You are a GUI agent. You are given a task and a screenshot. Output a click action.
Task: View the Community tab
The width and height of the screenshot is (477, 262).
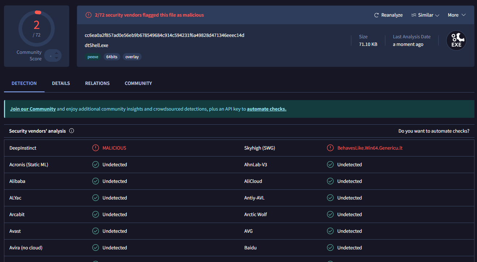point(138,83)
